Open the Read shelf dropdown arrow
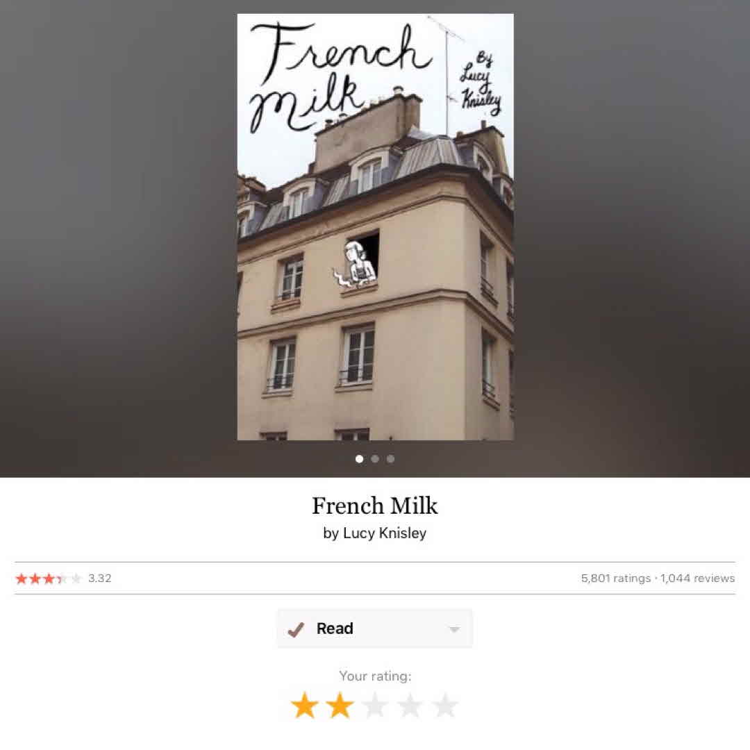Image resolution: width=750 pixels, height=750 pixels. pyautogui.click(x=454, y=629)
